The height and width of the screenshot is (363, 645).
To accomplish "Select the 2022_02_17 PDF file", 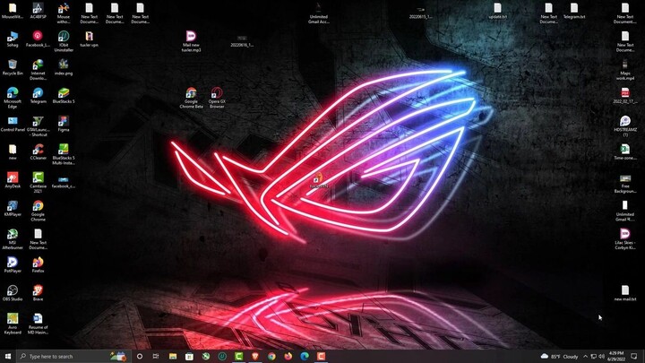I will pos(625,96).
